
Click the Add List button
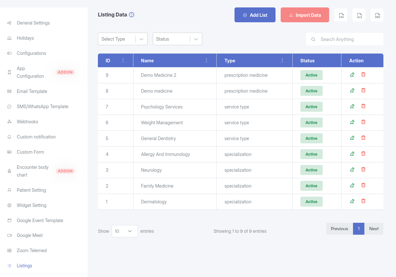click(x=255, y=15)
